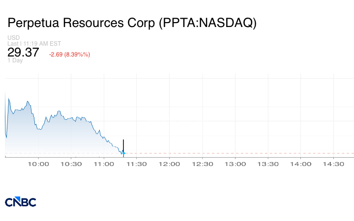Click the 13:00 time axis label
Screen dimensions: 354x221
(x=235, y=165)
